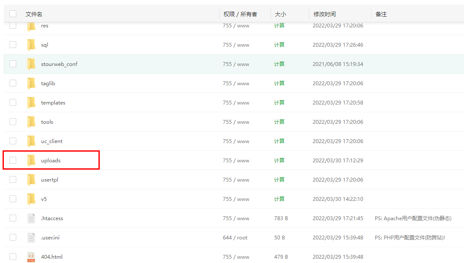Calculate size of the usertpl folder
The width and height of the screenshot is (464, 263).
[279, 179]
